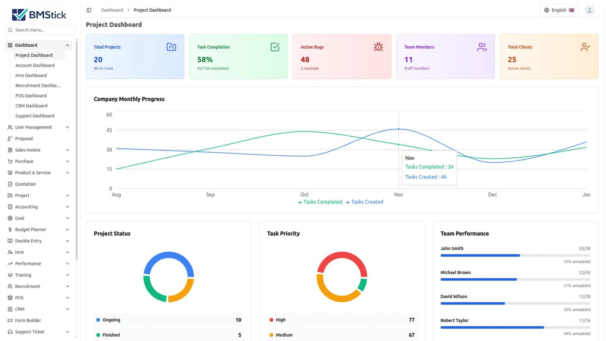Click the Dashboard breadcrumb link
Image resolution: width=606 pixels, height=341 pixels.
click(112, 10)
